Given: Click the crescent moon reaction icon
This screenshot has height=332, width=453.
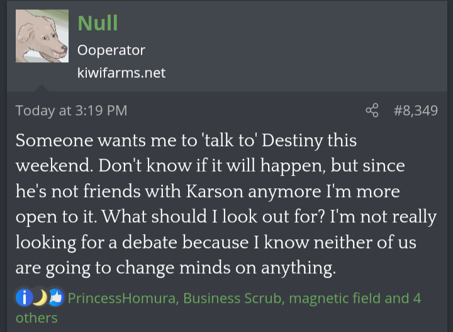Looking at the screenshot, I should (40, 298).
